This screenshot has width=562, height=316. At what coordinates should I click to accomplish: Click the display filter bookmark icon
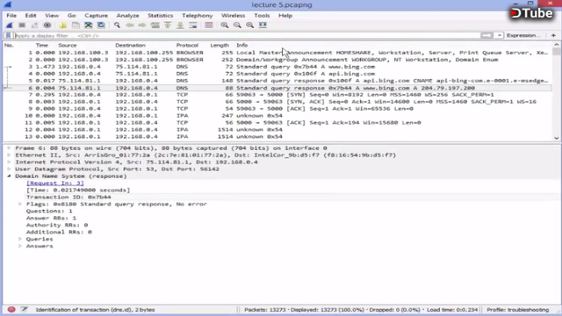coord(8,35)
